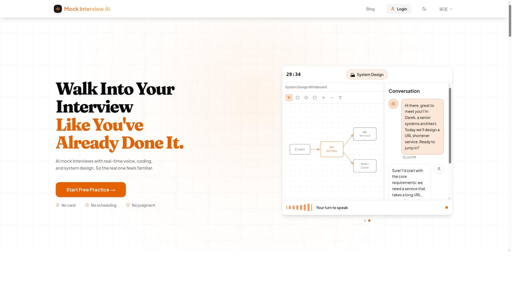This screenshot has height=288, width=512.
Task: Click the API Gateway node on whiteboard
Action: click(331, 149)
